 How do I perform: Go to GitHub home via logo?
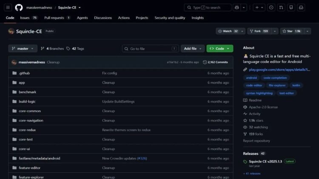(19, 8)
